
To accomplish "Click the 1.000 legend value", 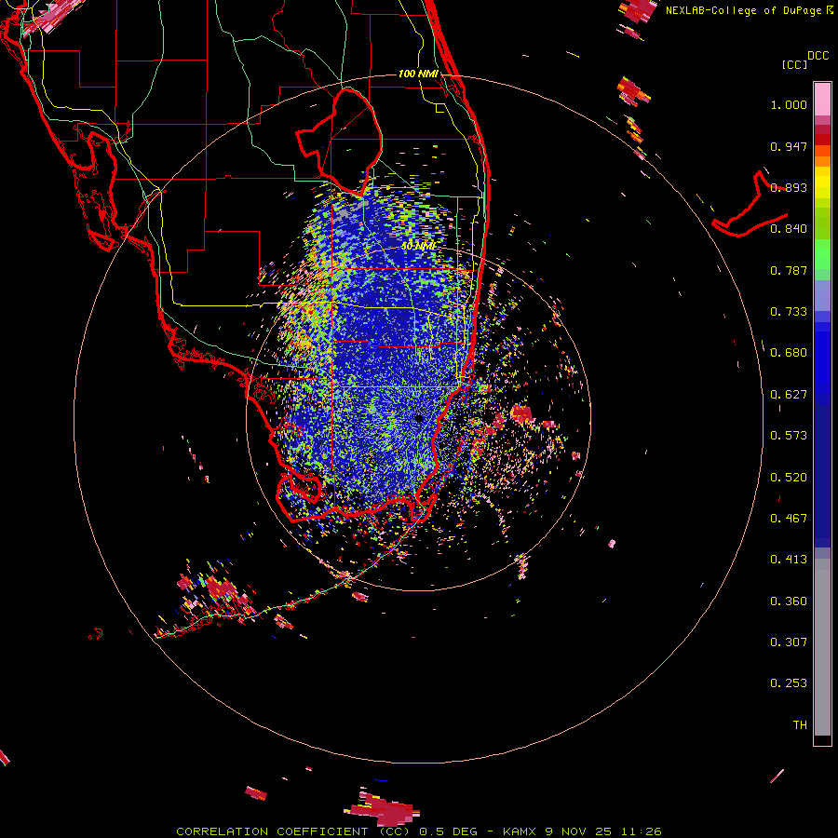I will tap(789, 104).
